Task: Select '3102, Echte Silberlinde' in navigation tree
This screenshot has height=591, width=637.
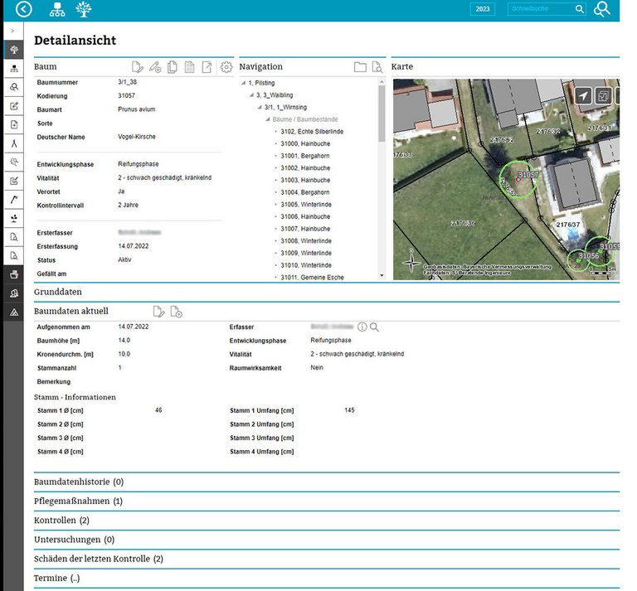Action: tap(312, 132)
